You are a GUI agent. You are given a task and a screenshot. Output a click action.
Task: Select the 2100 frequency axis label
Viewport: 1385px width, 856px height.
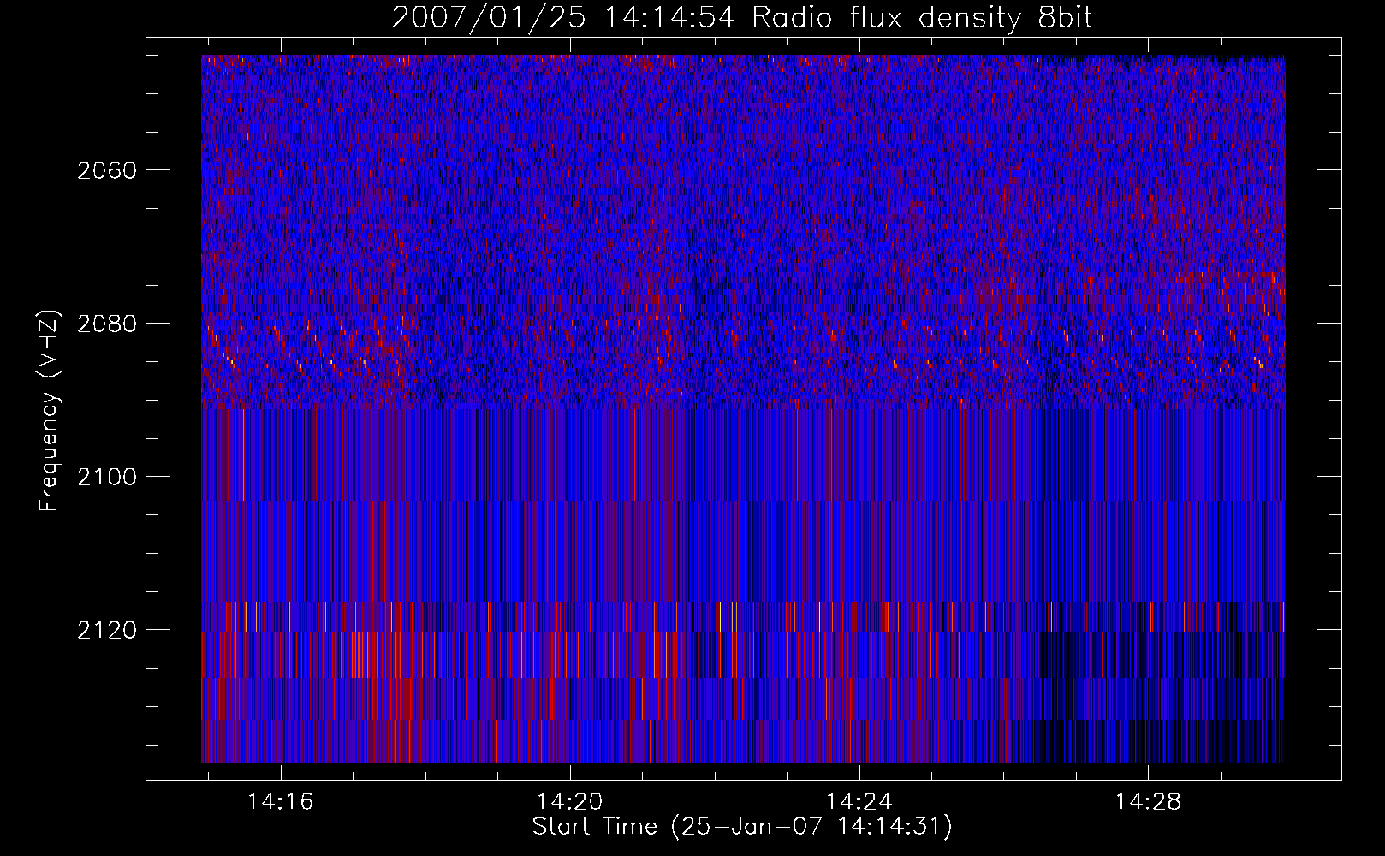point(107,477)
